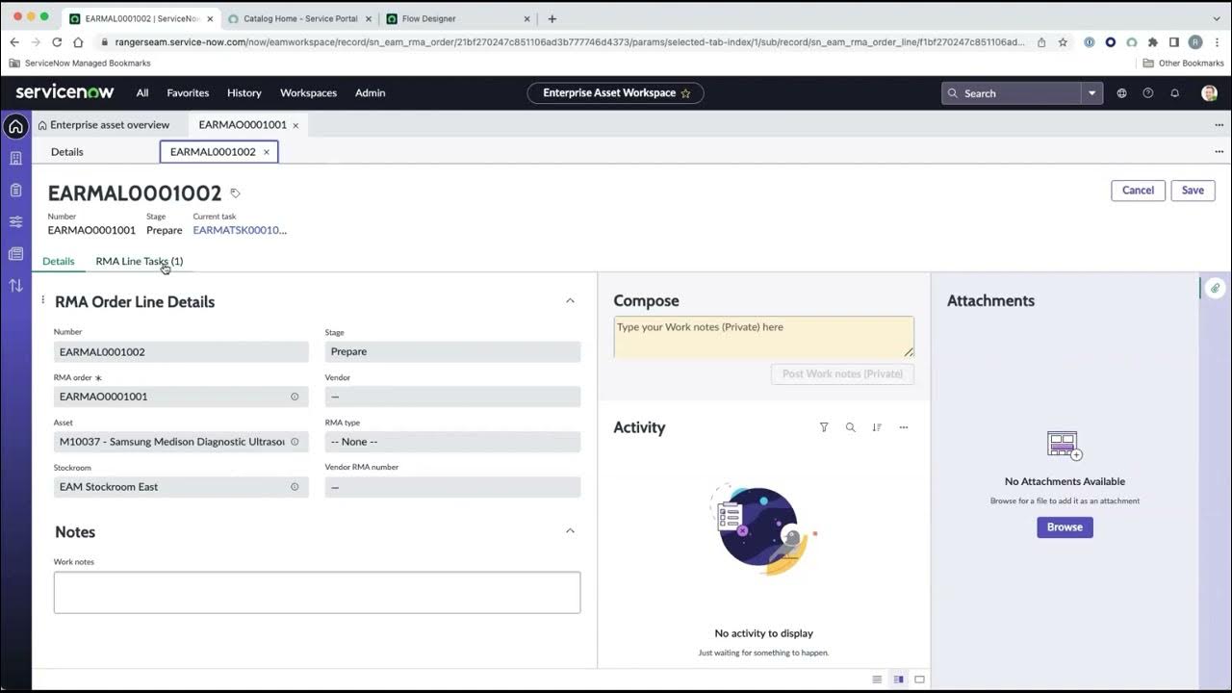
Task: Open the up-down arrows icon in sidebar
Action: tap(15, 285)
